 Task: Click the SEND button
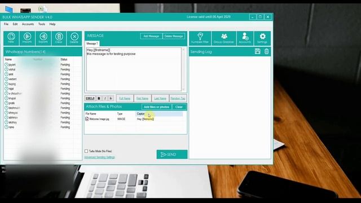pos(171,155)
